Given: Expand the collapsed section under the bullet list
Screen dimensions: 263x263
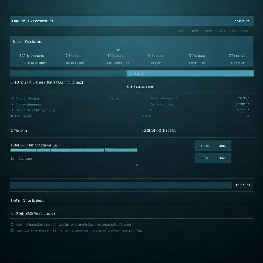Looking at the screenshot, I should pos(22,116).
